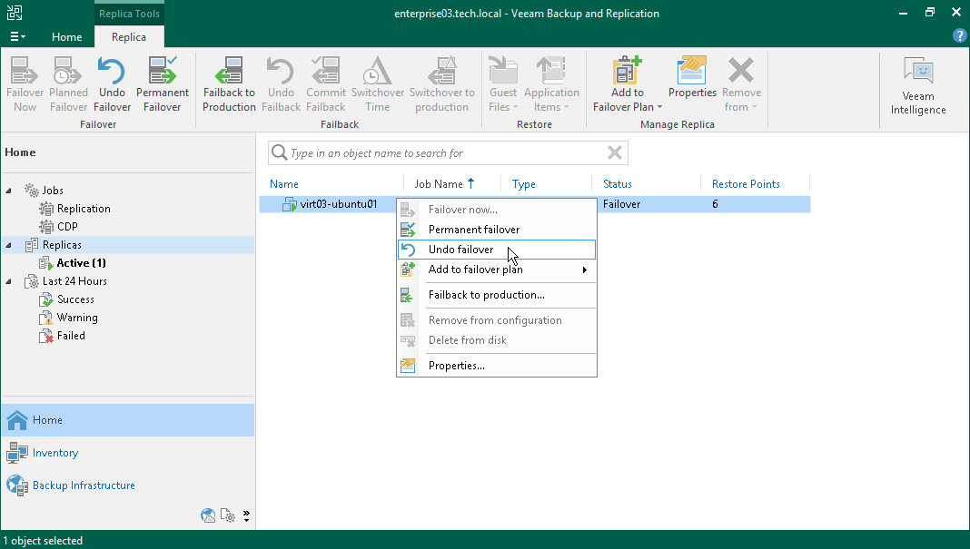Click the Failover Now ribbon icon
Viewport: 970px width, 549px height.
(x=25, y=82)
